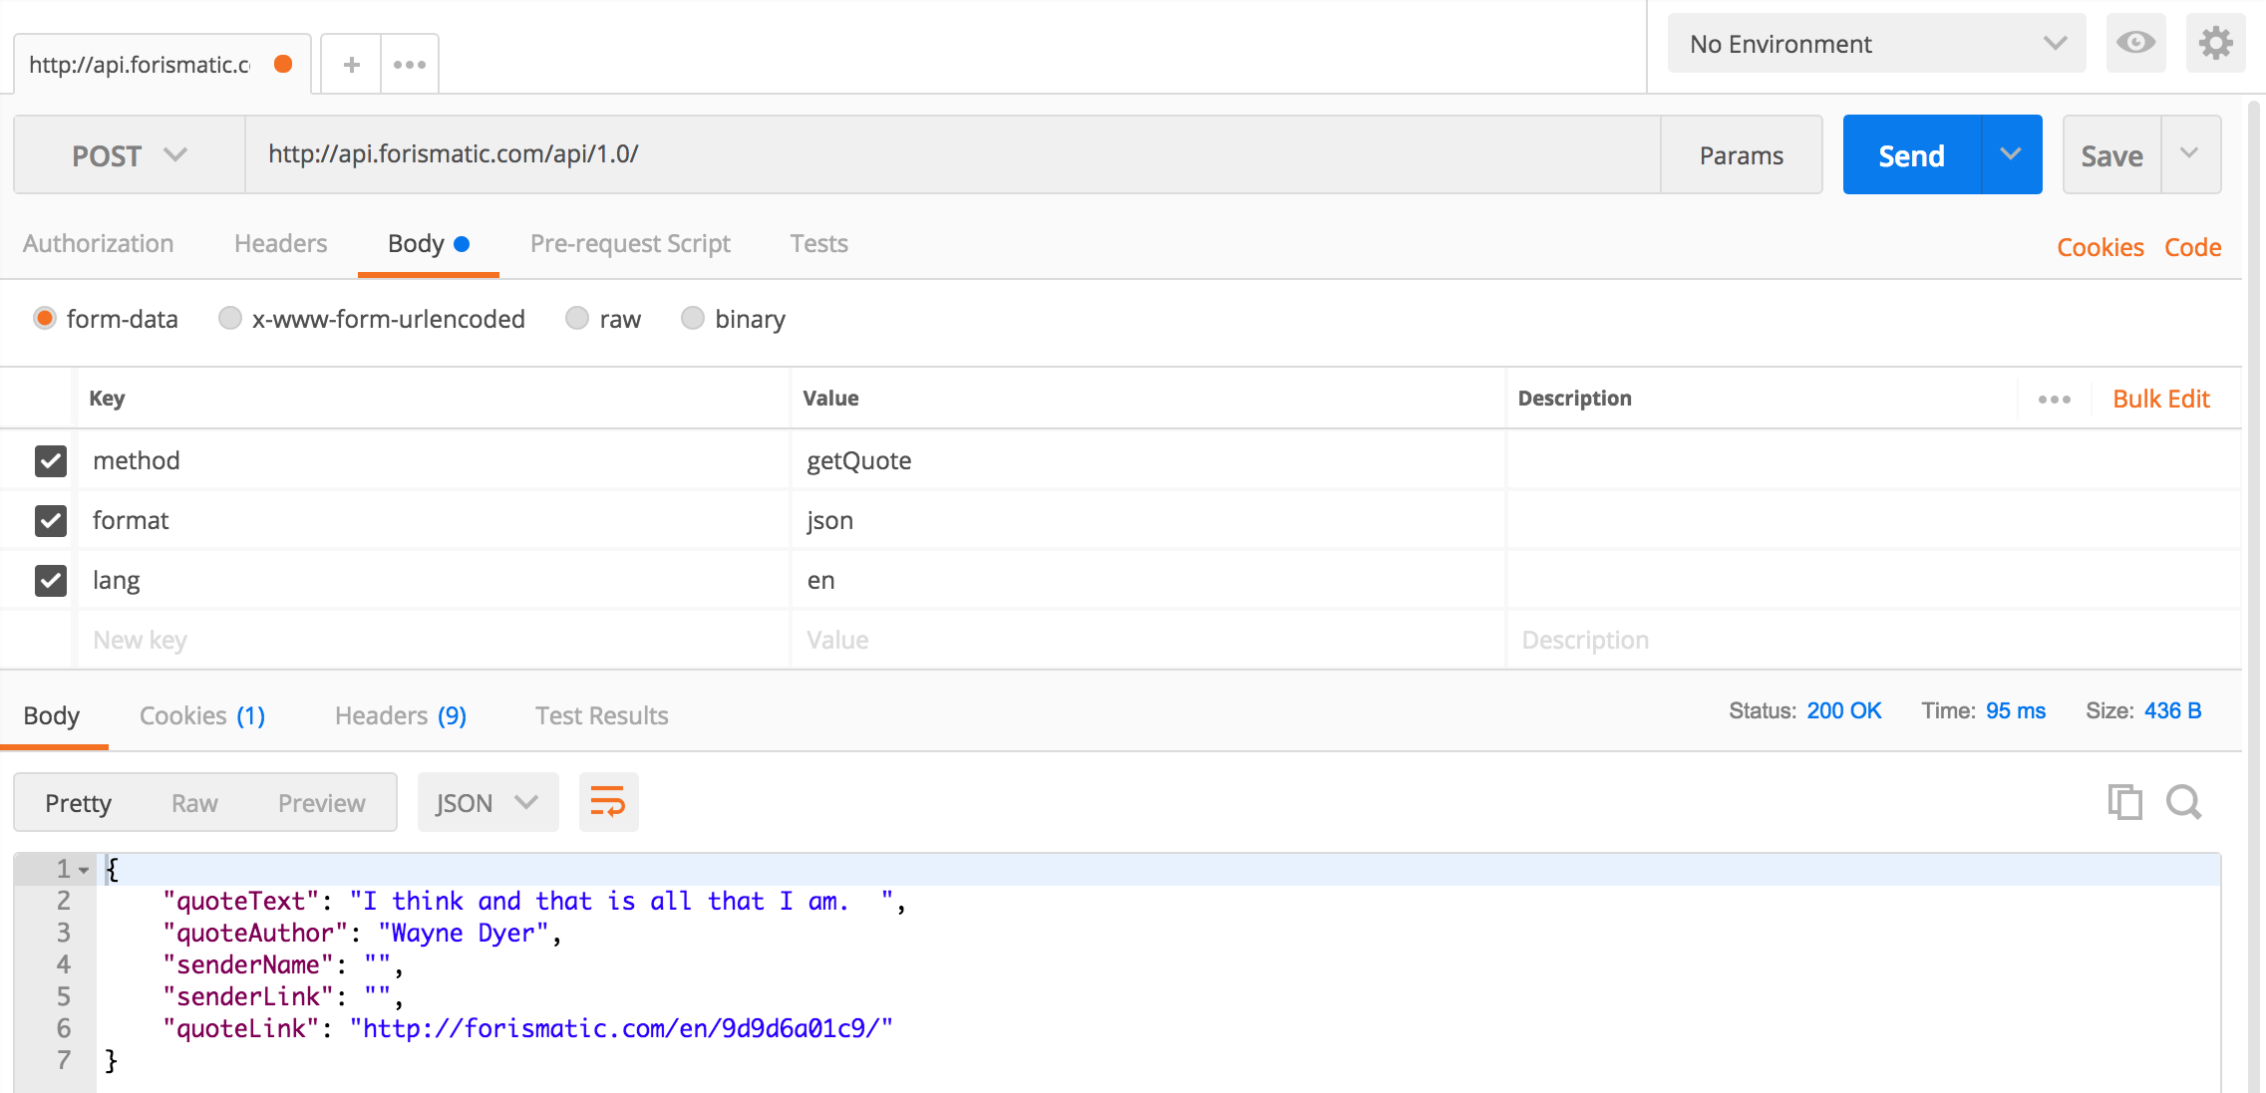Open the Params editor
This screenshot has width=2266, height=1093.
(1742, 155)
